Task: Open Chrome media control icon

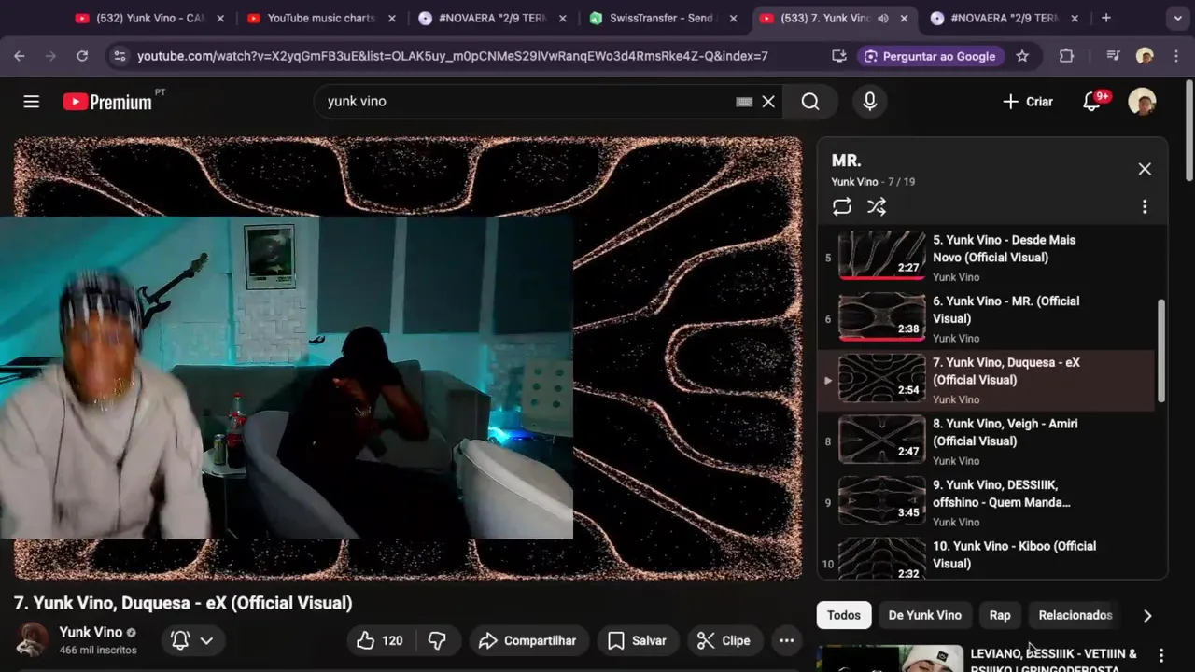Action: tap(1113, 56)
